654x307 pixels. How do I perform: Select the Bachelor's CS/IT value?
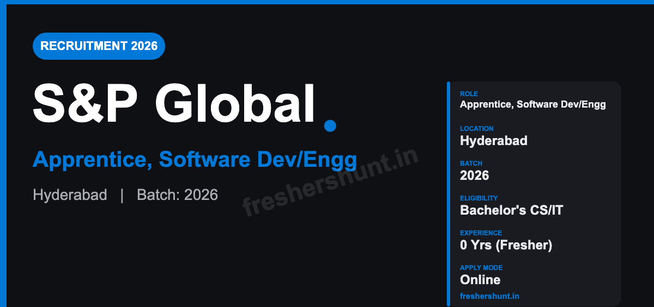tap(511, 210)
